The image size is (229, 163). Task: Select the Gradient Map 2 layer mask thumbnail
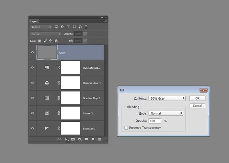71,98
